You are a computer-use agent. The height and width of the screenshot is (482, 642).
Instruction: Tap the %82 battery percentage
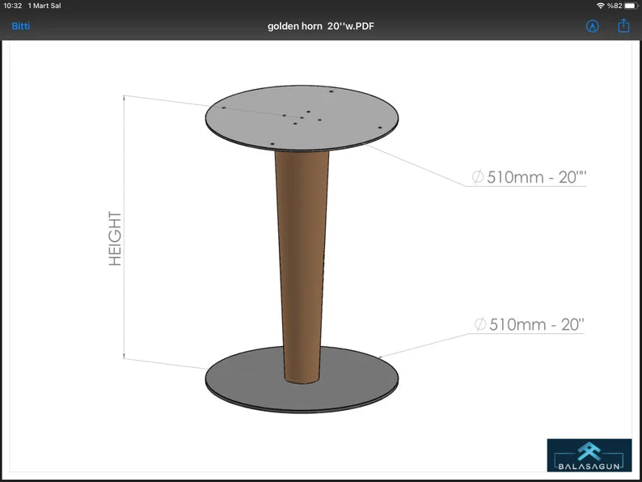pyautogui.click(x=615, y=6)
